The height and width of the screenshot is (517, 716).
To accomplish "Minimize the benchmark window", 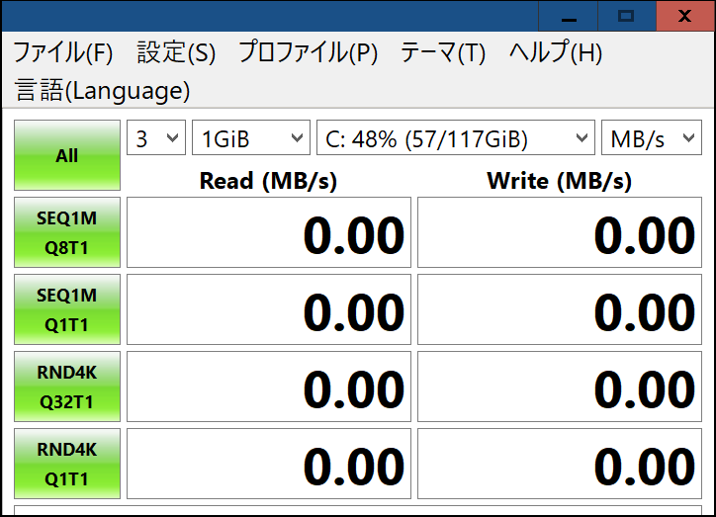I will 569,17.
